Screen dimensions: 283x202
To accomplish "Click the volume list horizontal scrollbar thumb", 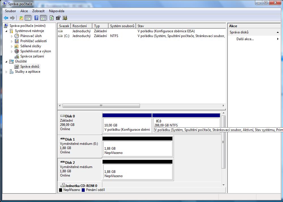I will coord(101,106).
